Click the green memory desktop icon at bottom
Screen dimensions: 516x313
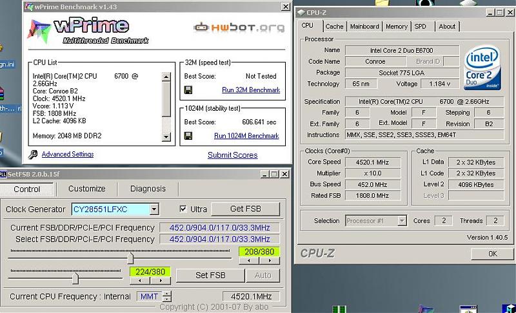click(x=339, y=309)
